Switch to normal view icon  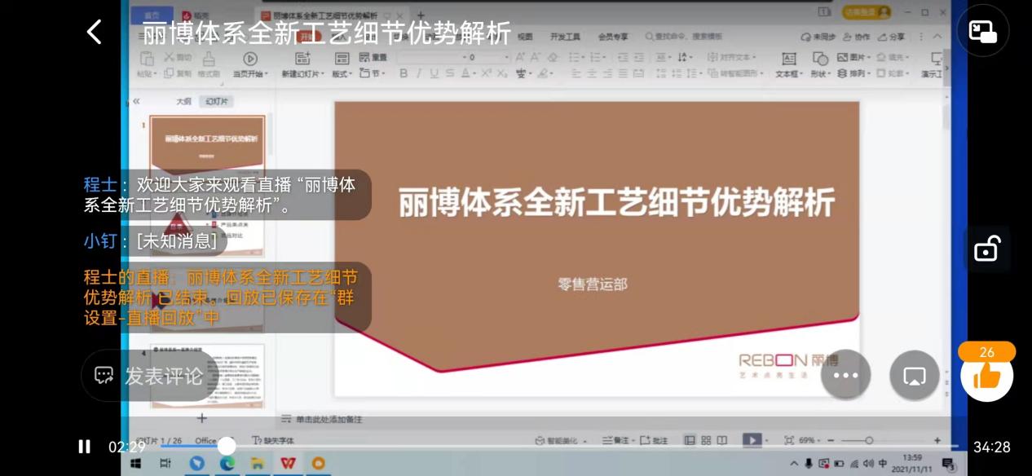(x=690, y=440)
